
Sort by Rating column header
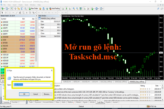pyautogui.click(x=142, y=86)
